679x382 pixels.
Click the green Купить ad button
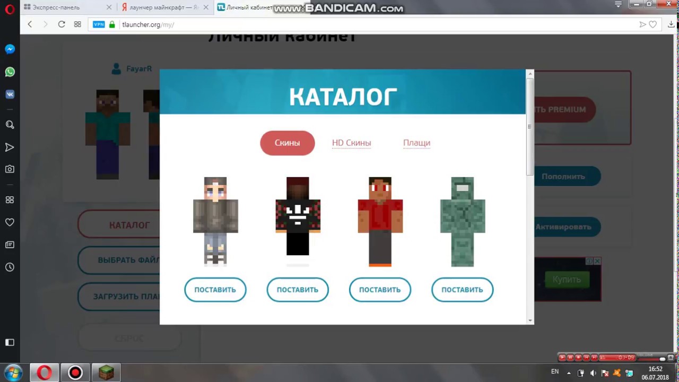[567, 279]
